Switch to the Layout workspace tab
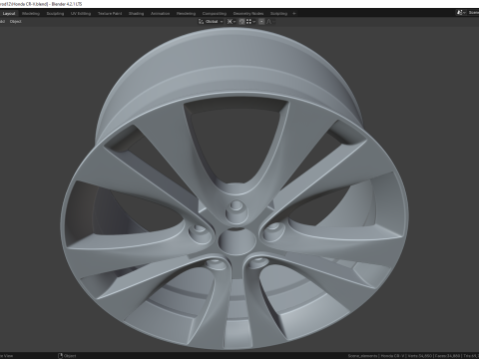The width and height of the screenshot is (479, 359). pyautogui.click(x=9, y=14)
